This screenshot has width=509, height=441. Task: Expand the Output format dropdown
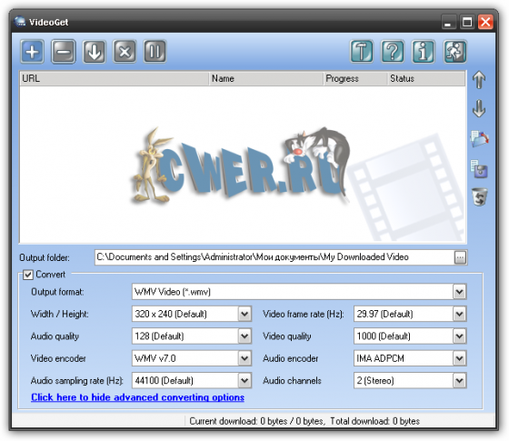pyautogui.click(x=459, y=292)
